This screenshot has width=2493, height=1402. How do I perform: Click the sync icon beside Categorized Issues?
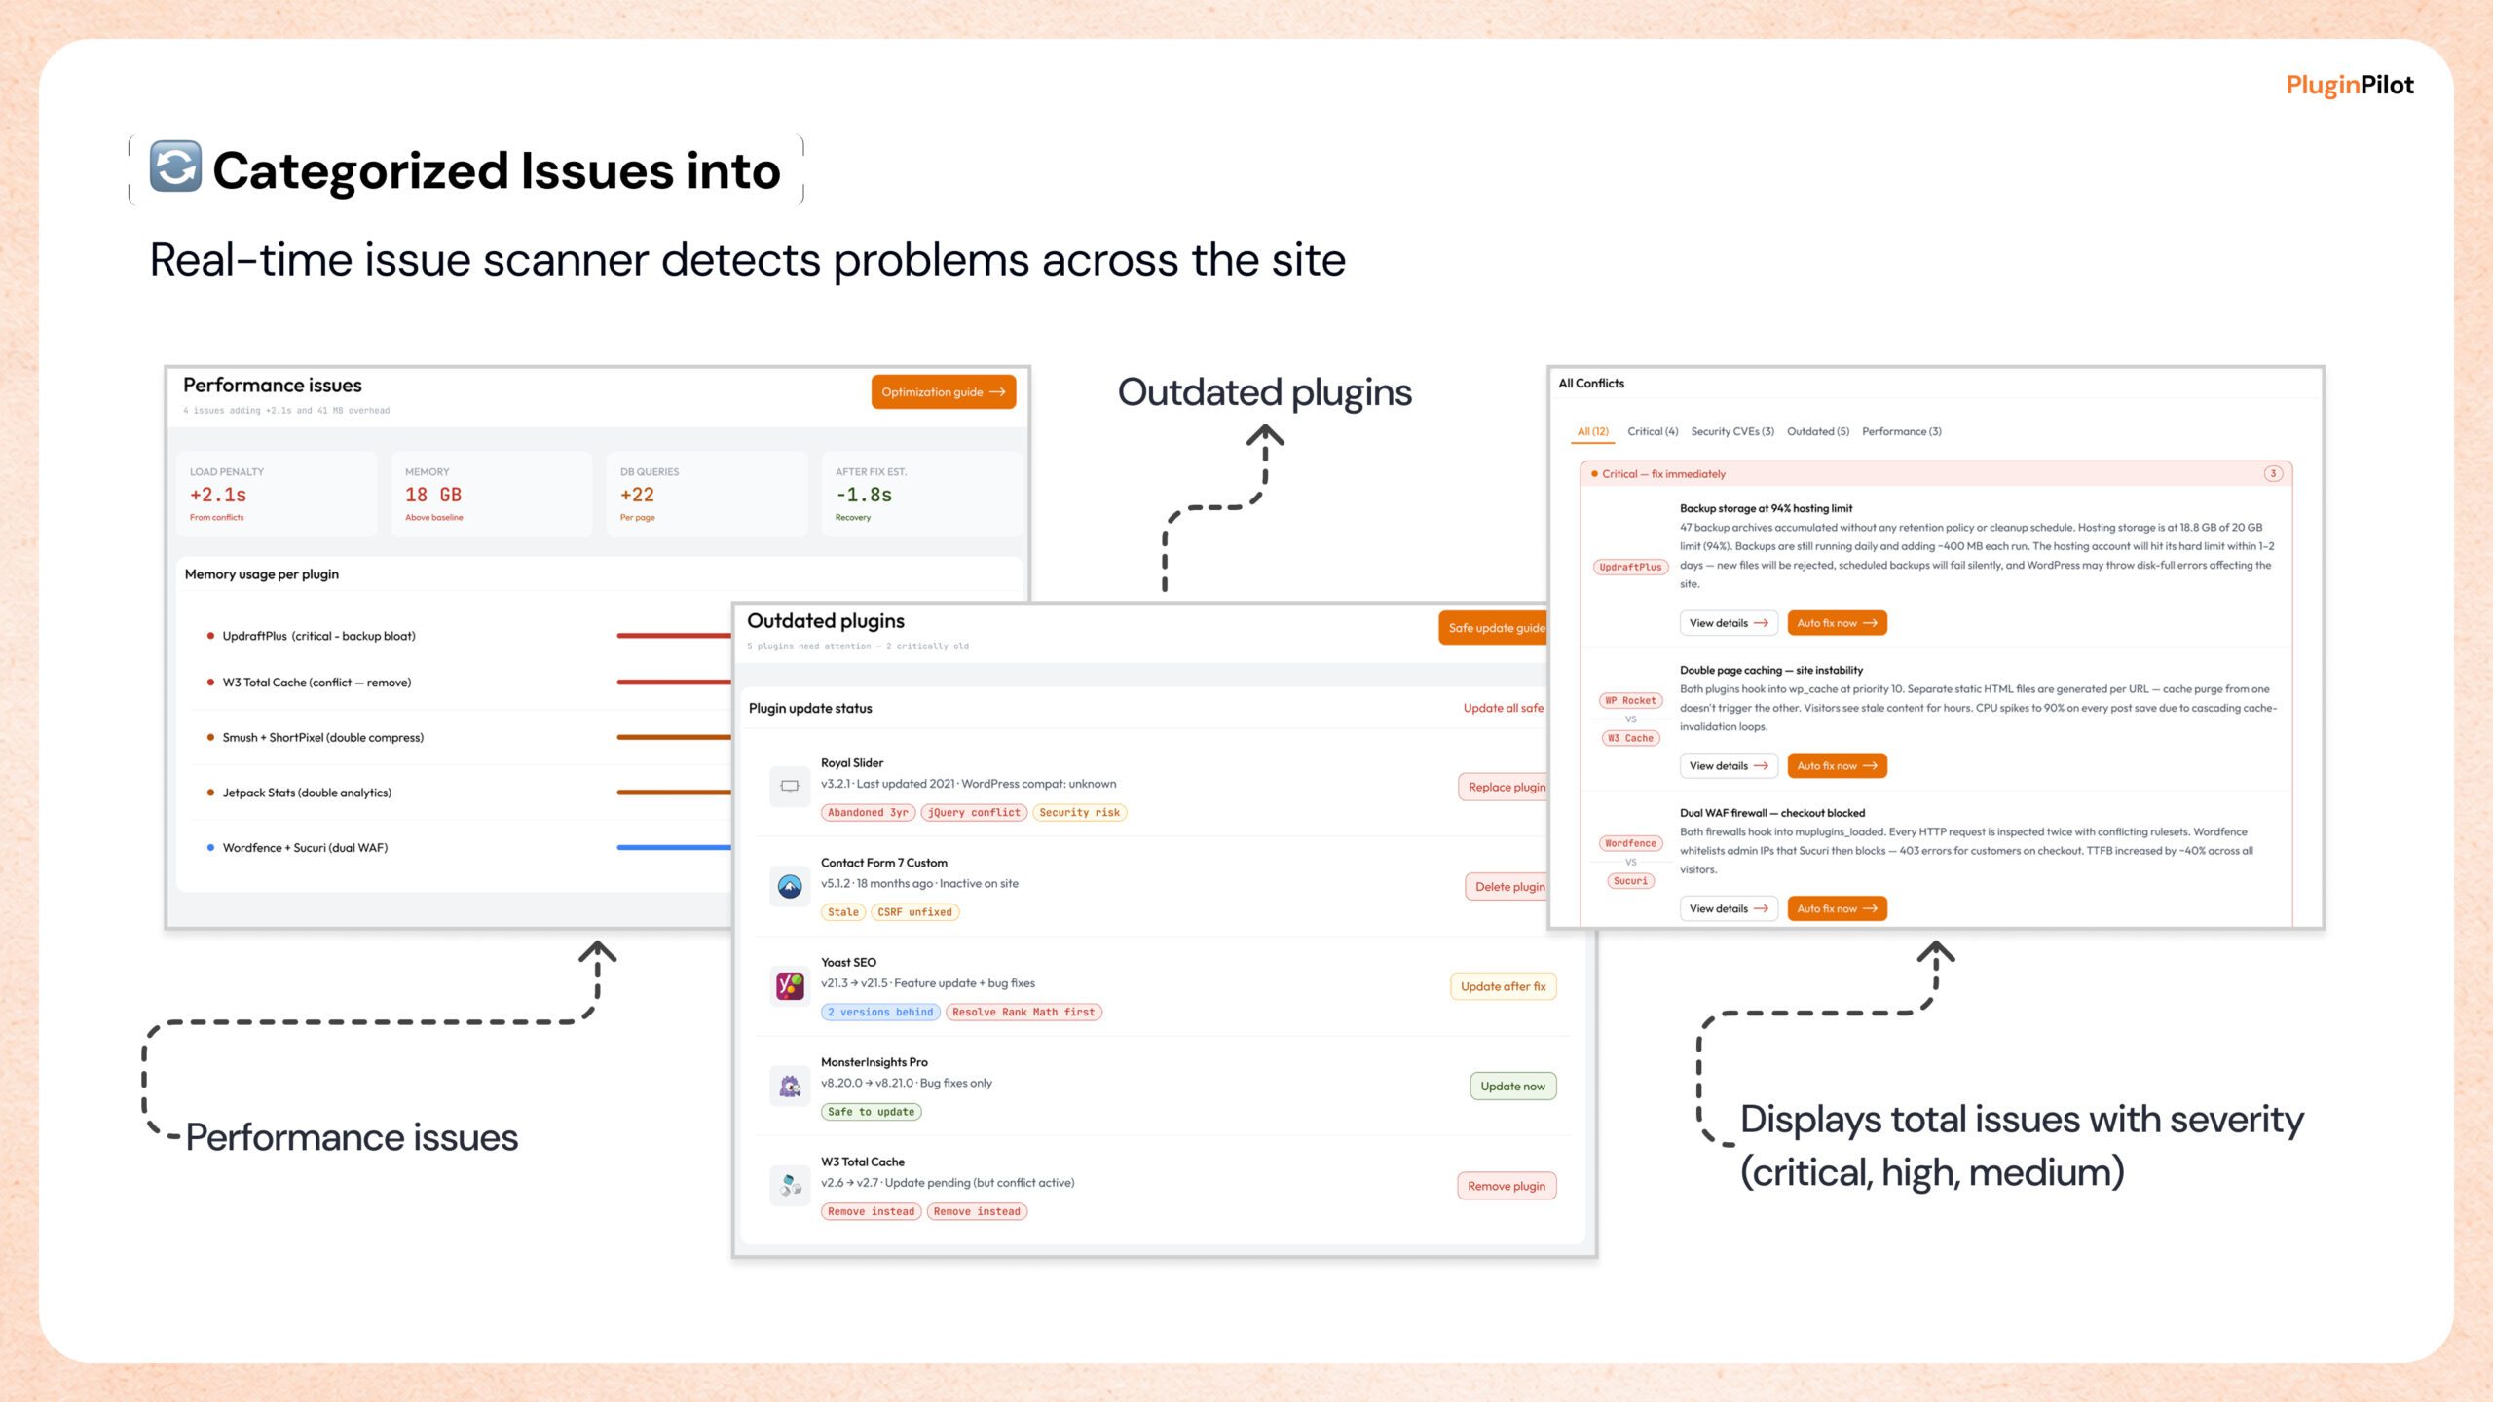tap(175, 167)
